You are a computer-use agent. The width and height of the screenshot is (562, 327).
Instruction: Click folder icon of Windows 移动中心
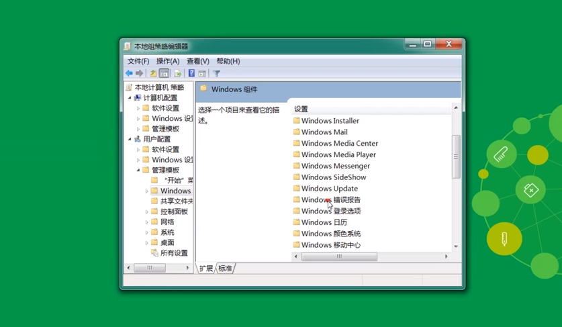(296, 244)
